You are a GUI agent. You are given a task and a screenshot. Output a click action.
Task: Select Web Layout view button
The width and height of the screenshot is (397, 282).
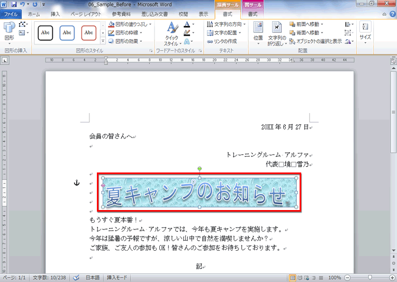pyautogui.click(x=306, y=278)
